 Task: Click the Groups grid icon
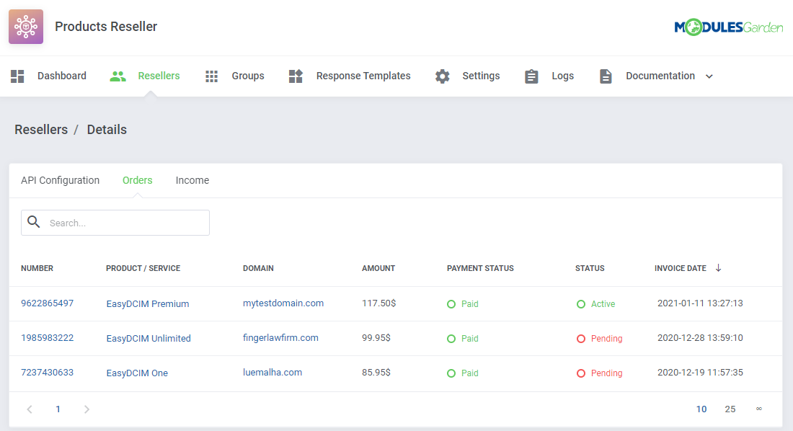211,76
